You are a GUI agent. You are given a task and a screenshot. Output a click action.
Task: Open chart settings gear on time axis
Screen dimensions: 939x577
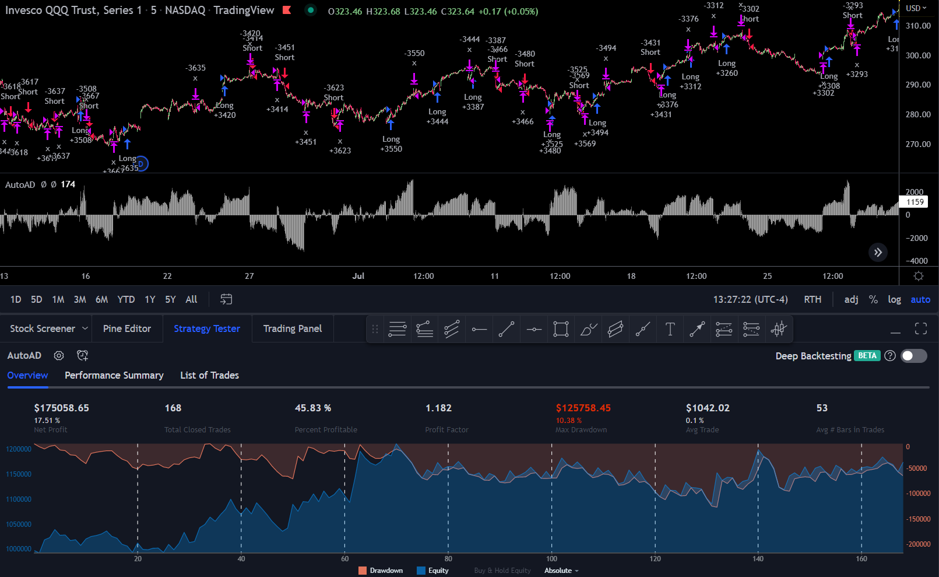coord(919,276)
